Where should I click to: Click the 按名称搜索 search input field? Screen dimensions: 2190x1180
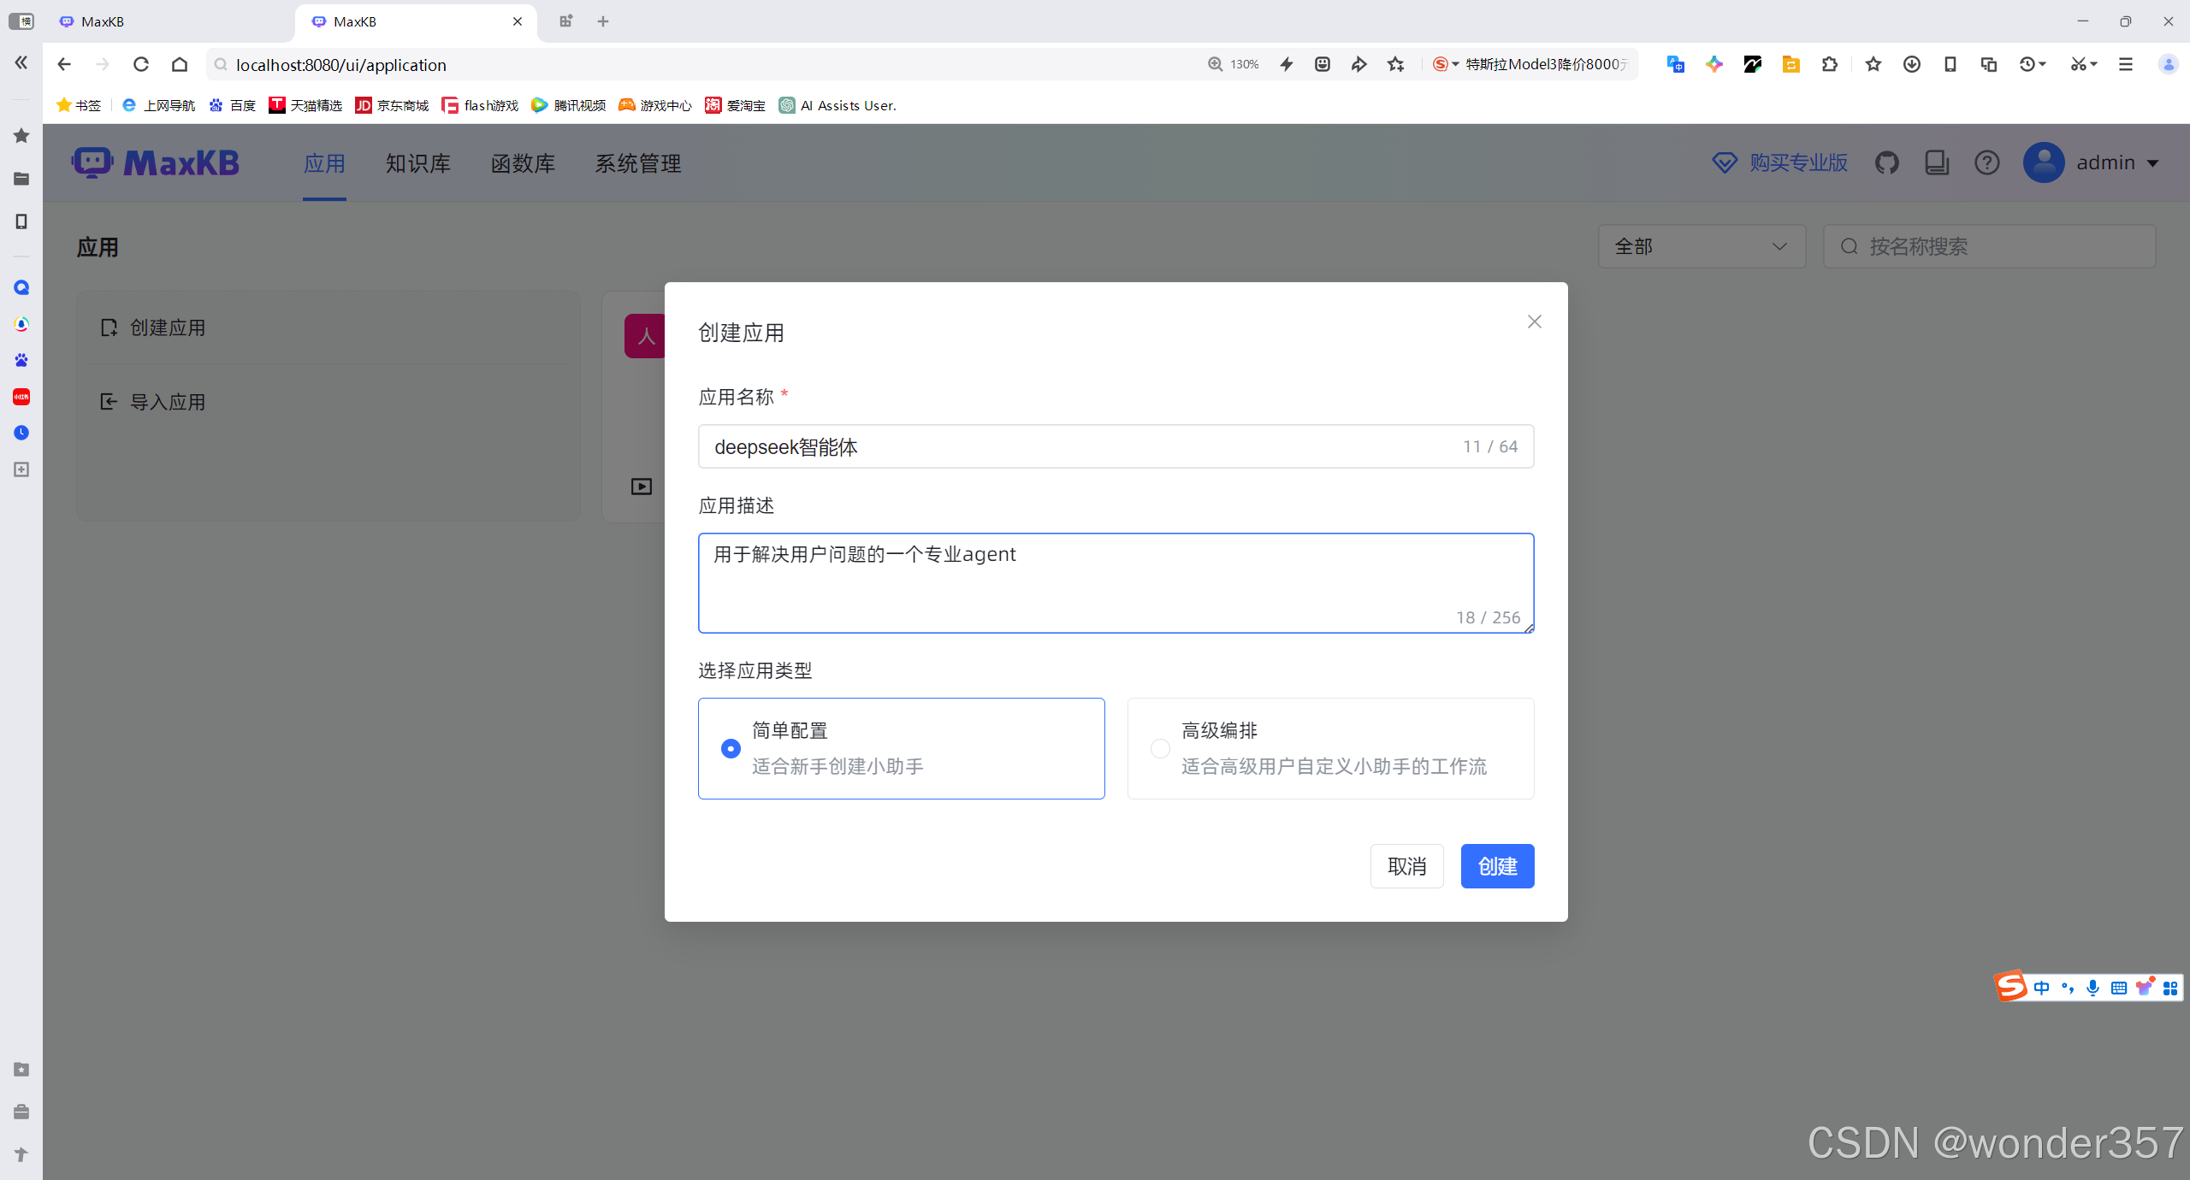tap(1989, 246)
